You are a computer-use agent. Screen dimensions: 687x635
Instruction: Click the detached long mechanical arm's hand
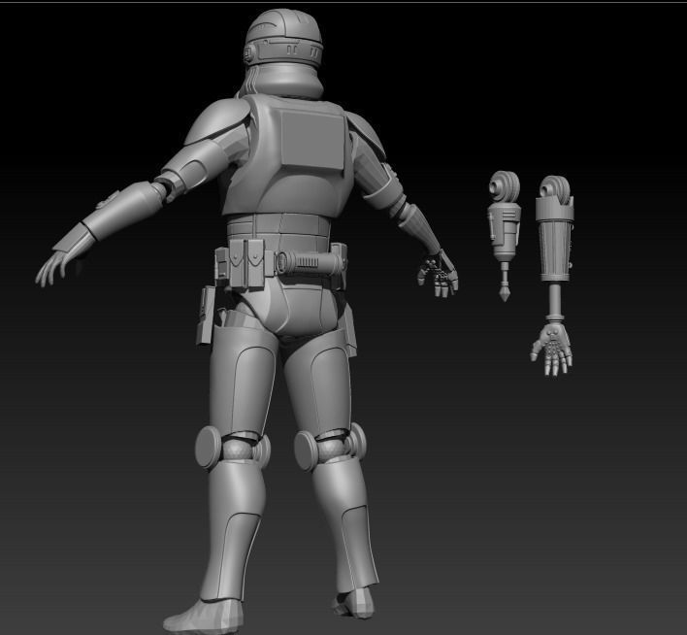(x=551, y=350)
